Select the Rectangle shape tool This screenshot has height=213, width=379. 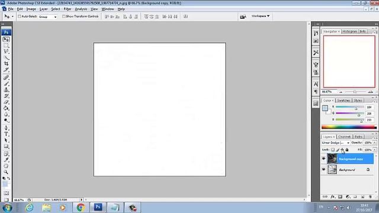coord(7,146)
